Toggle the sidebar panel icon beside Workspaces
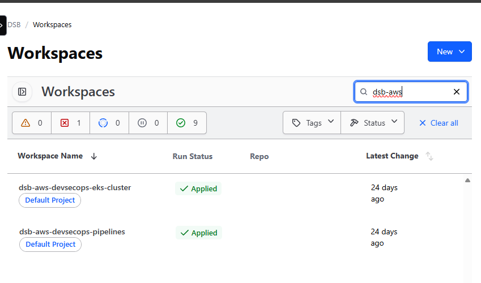The width and height of the screenshot is (481, 283). [22, 92]
